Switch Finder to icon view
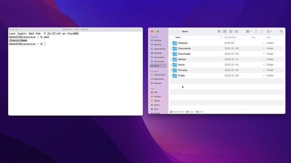This screenshot has width=291, height=163. (219, 31)
